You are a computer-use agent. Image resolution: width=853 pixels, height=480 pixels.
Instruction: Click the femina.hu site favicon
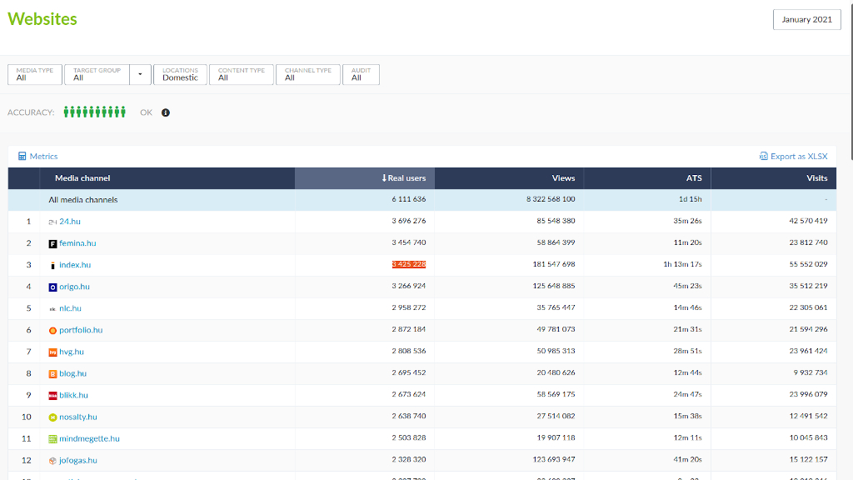(52, 244)
